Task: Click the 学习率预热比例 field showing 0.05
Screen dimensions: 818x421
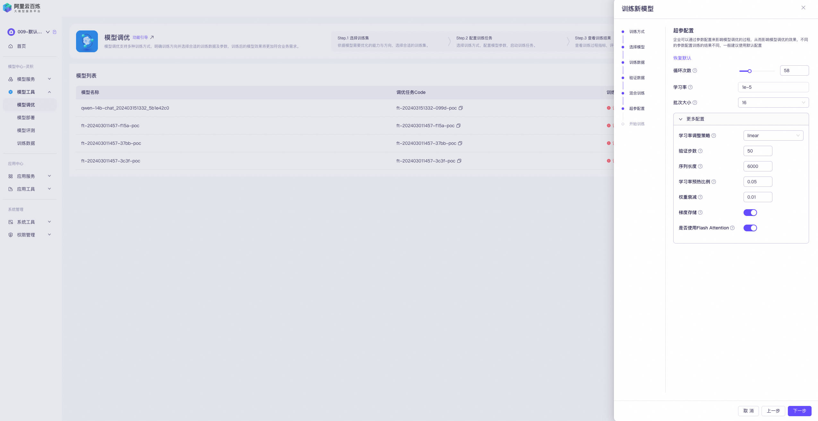Action: click(x=758, y=182)
